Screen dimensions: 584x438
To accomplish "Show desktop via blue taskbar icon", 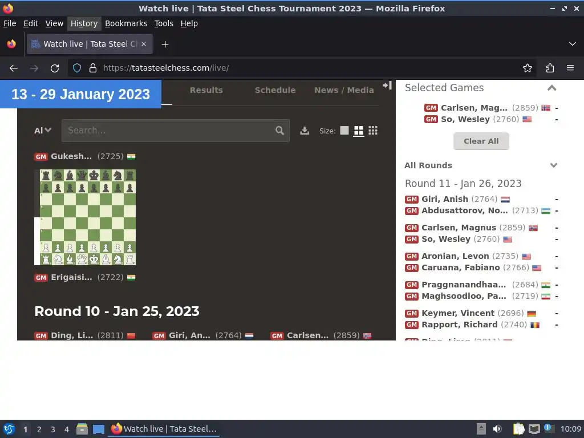I will click(99, 429).
